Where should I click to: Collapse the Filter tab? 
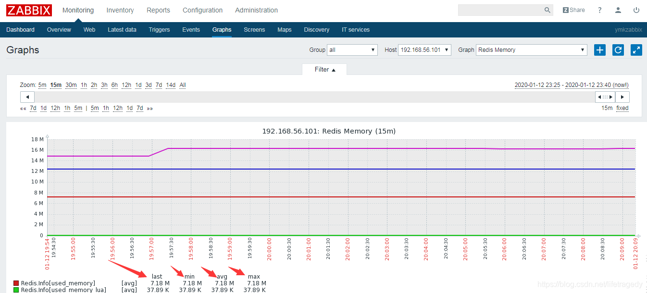click(325, 70)
